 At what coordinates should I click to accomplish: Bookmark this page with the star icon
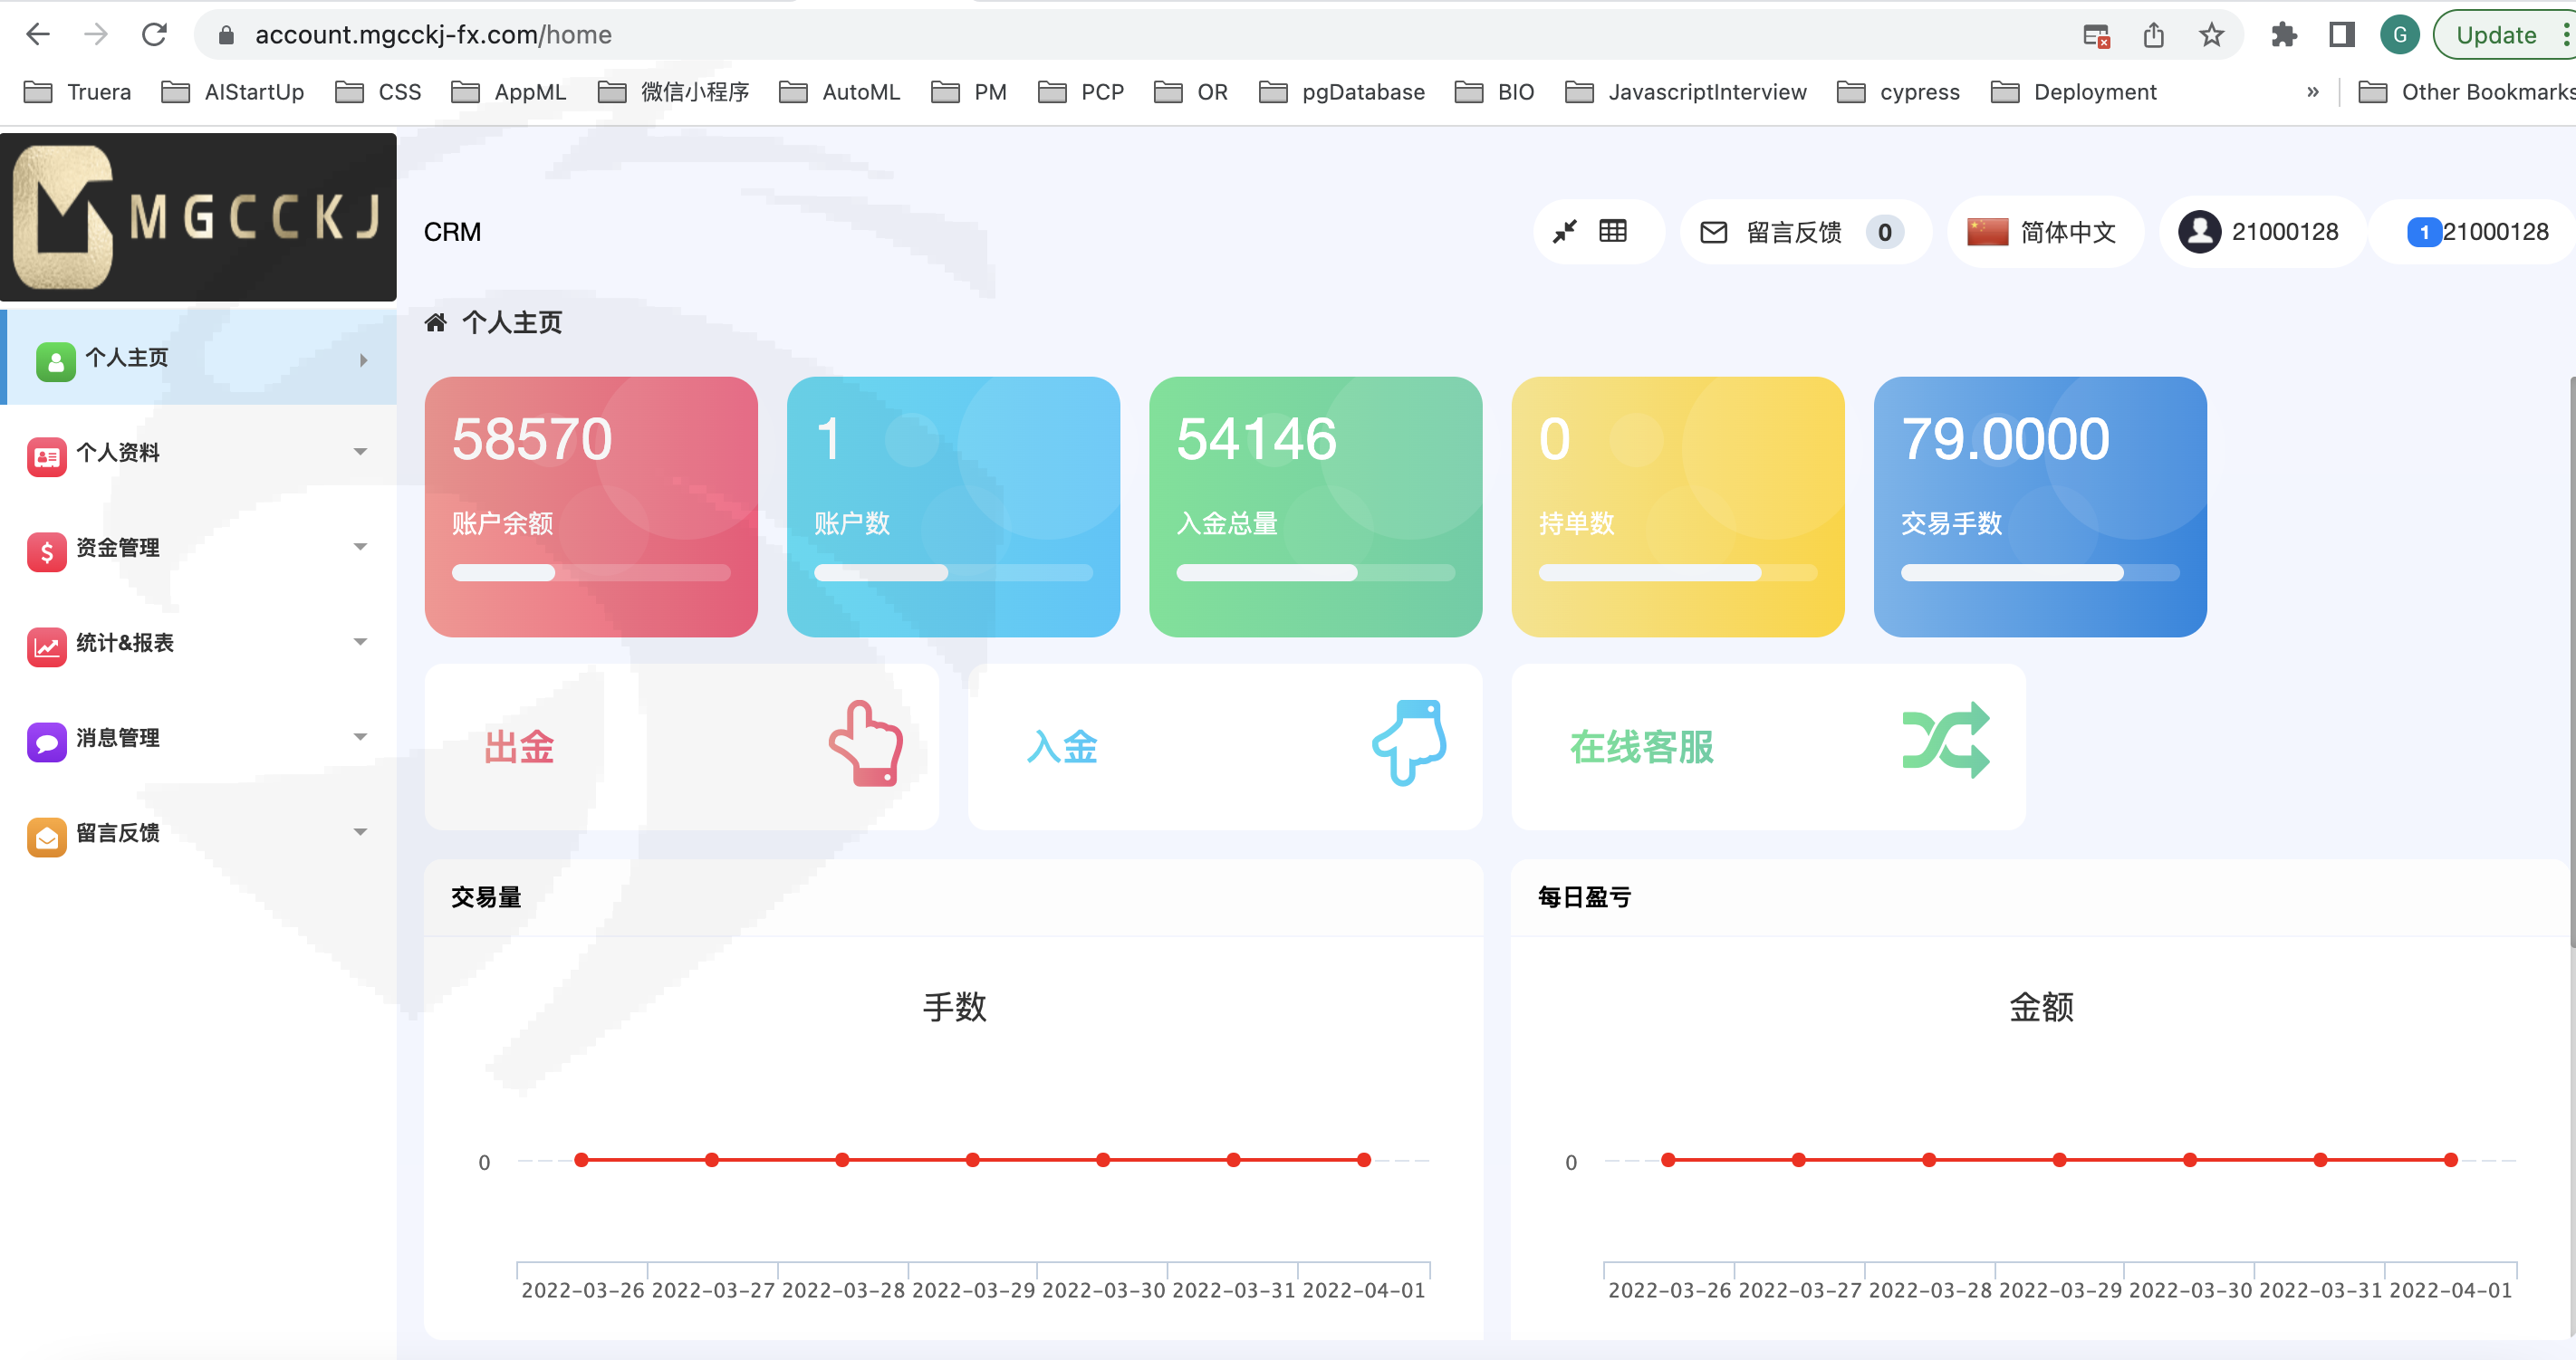(2211, 35)
